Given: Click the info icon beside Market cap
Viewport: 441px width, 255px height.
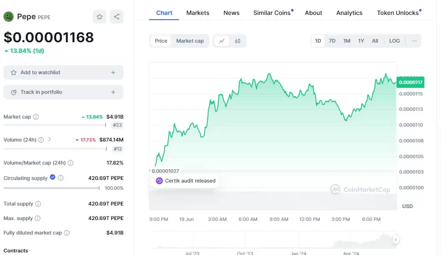Looking at the screenshot, I should pos(36,117).
